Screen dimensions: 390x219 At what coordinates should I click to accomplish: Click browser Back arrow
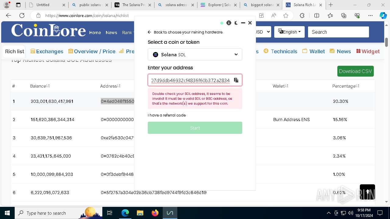(9, 16)
